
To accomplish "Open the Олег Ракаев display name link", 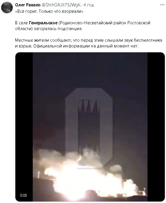I will (x=28, y=5).
